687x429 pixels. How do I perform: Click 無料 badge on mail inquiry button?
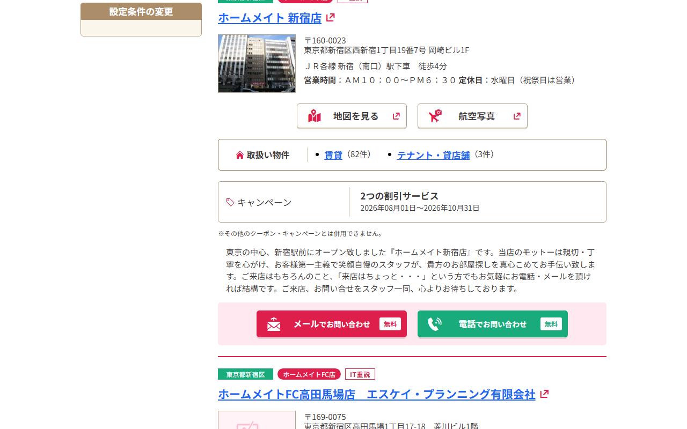tap(390, 324)
